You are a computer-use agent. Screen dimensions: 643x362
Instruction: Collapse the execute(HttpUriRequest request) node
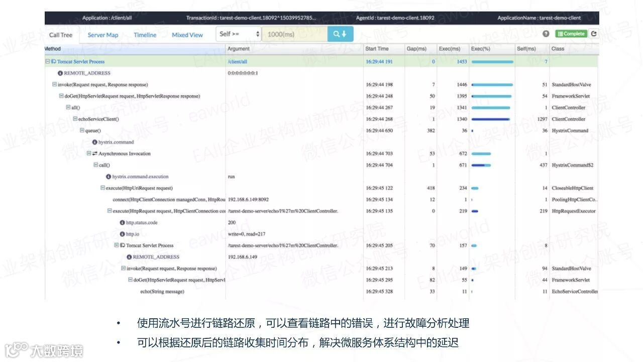102,188
